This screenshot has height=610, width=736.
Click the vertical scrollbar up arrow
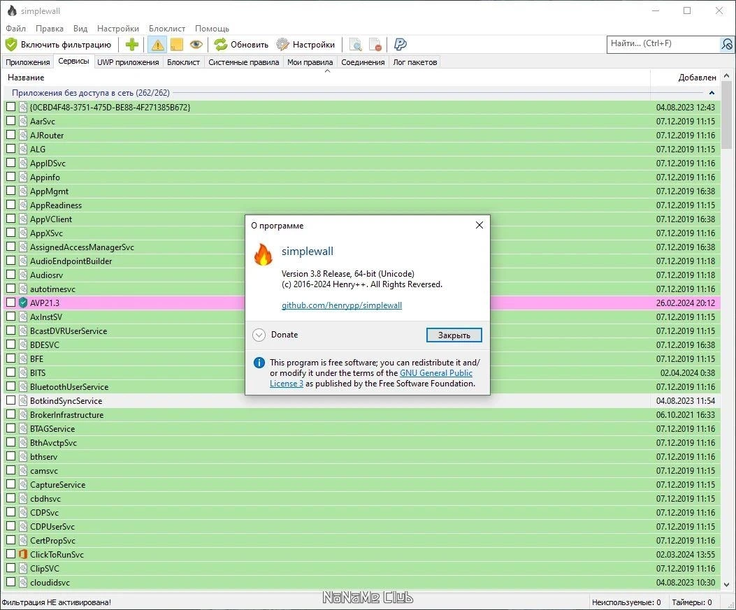coord(727,75)
